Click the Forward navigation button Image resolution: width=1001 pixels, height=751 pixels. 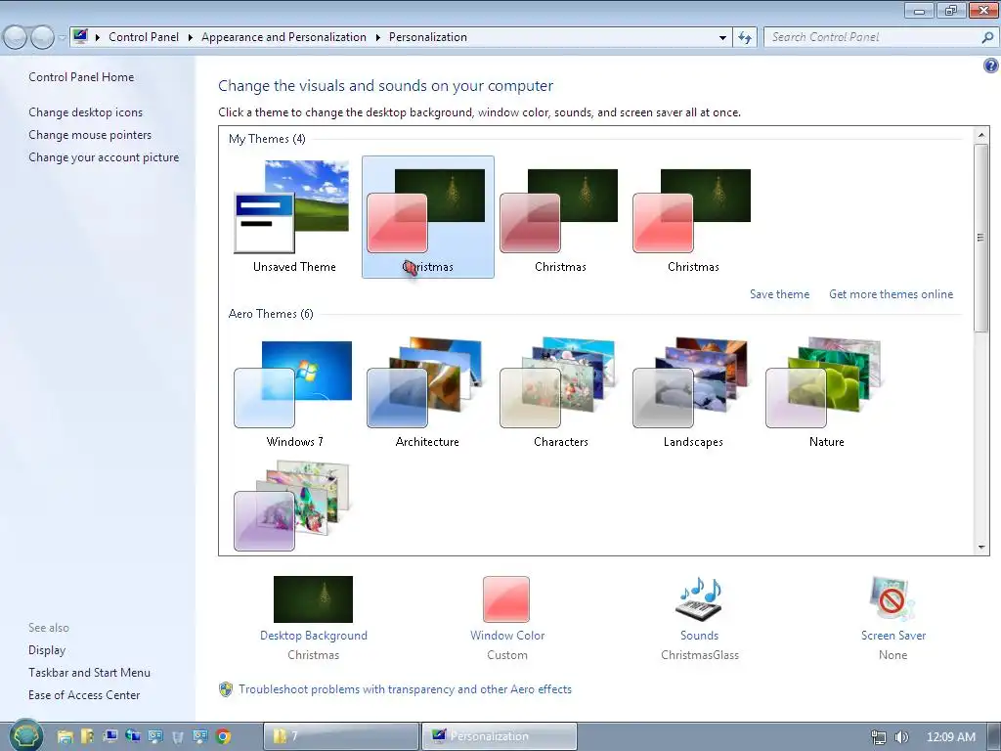click(x=42, y=38)
